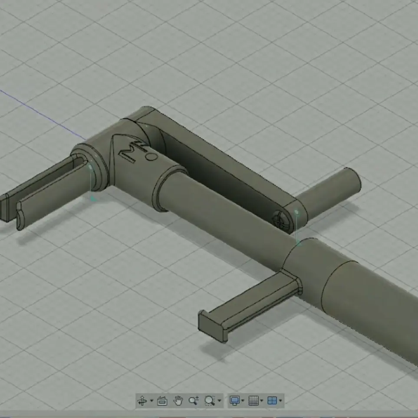The width and height of the screenshot is (418, 418).
Task: Expand the Grid and Snaps dropdown arrow
Action: [261, 400]
